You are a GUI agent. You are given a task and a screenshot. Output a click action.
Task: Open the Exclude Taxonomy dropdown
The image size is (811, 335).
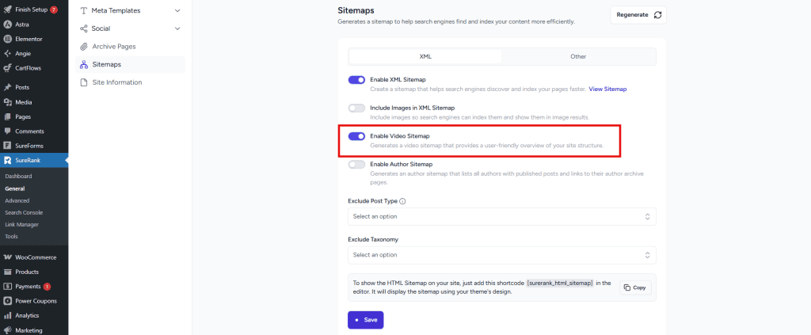click(501, 255)
